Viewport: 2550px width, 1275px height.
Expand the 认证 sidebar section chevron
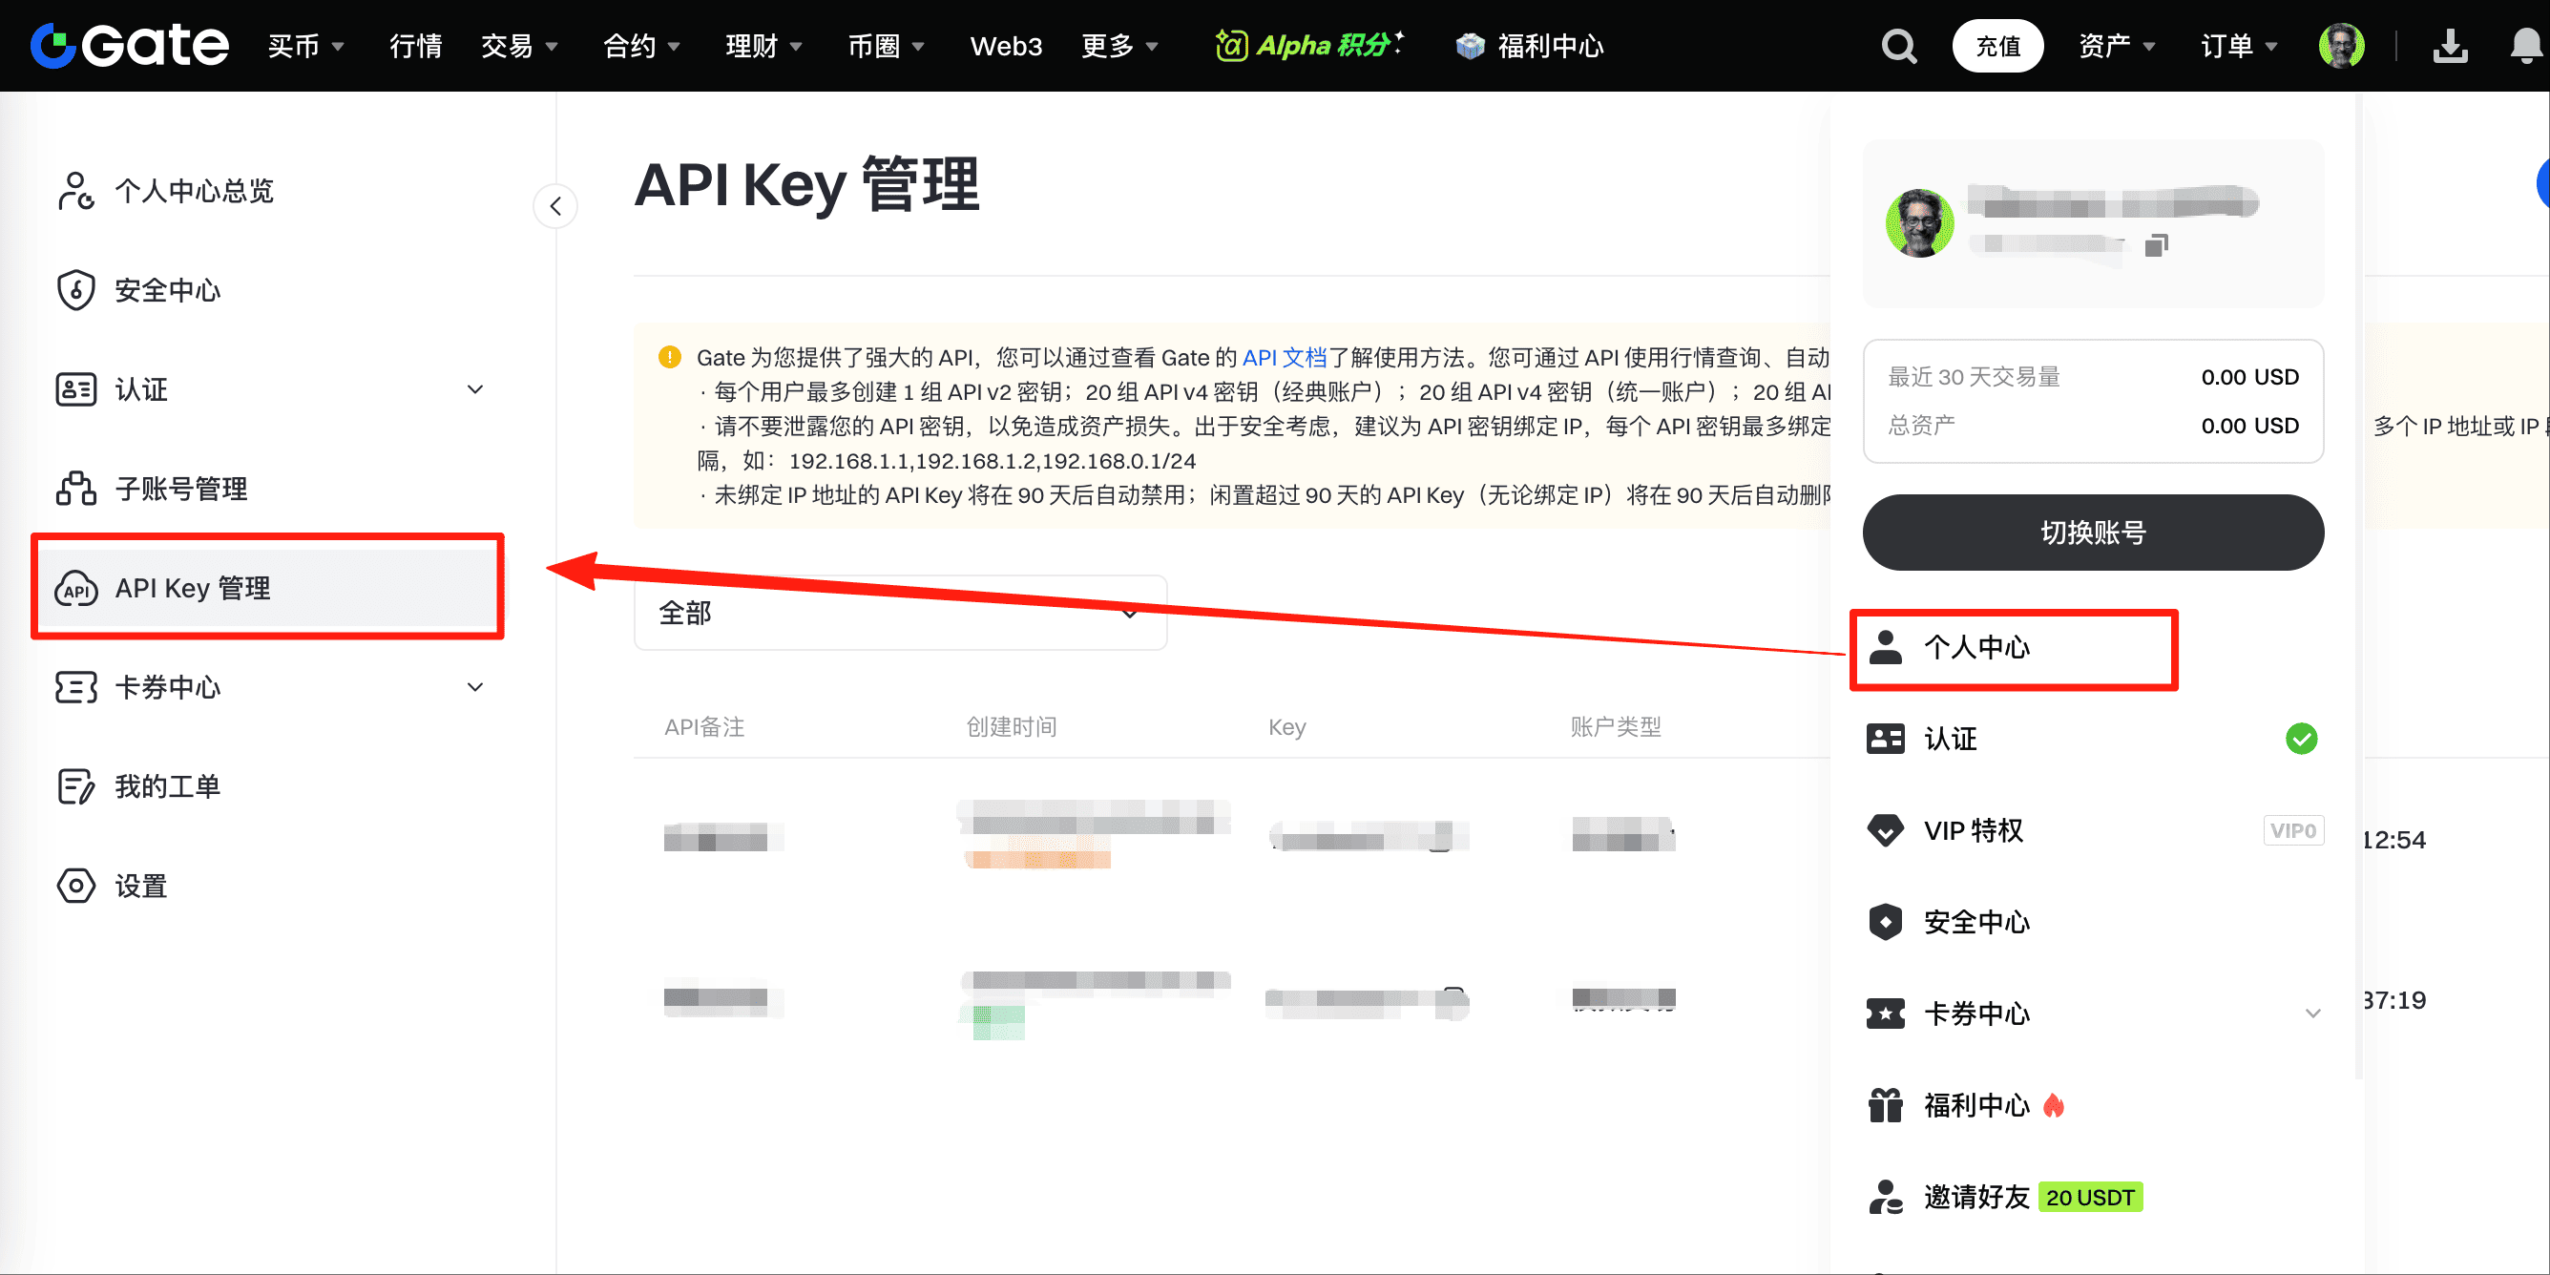pyautogui.click(x=475, y=389)
